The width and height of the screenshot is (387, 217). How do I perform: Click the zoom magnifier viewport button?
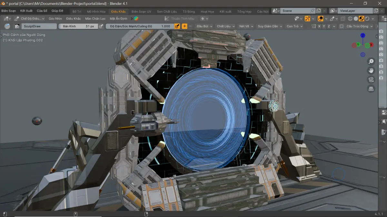(x=371, y=61)
